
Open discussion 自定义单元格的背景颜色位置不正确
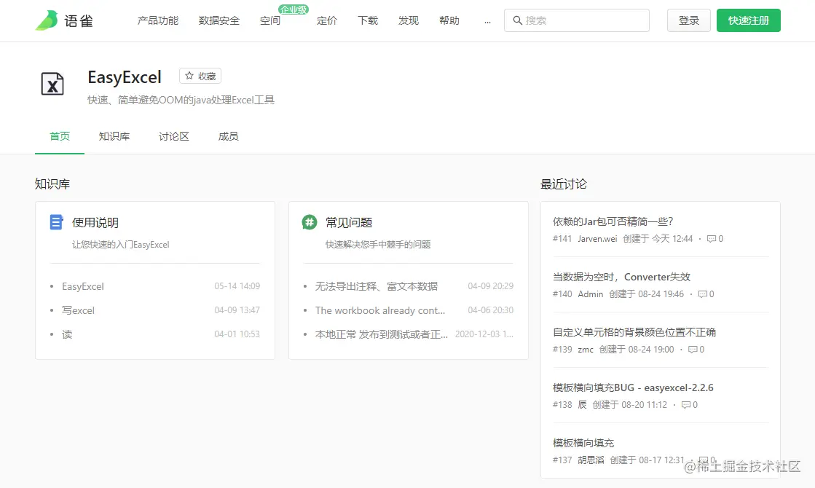(x=634, y=332)
